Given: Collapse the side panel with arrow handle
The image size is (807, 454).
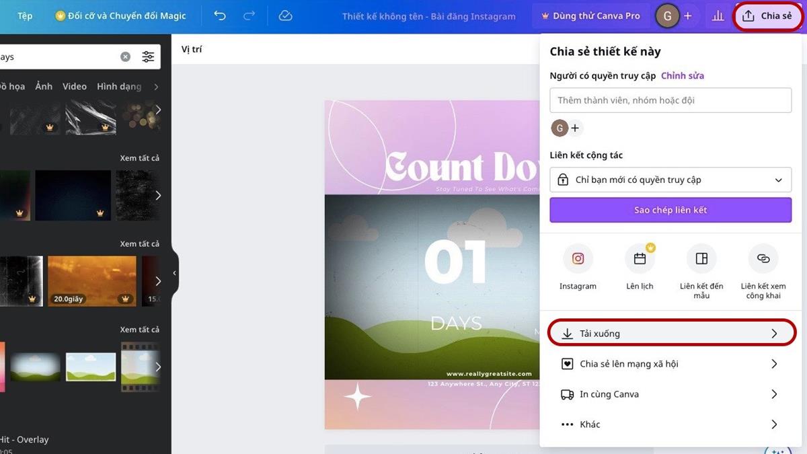Looking at the screenshot, I should [175, 273].
